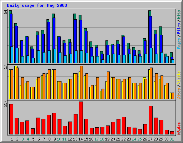183x143 pixels.
Task: Click the red KBytes bar for day 31
Action: 172,133
